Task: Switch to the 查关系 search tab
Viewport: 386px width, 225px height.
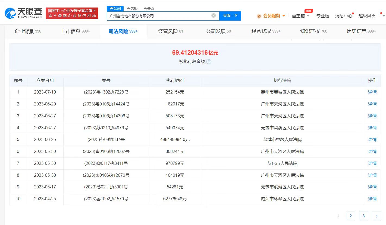Action: pos(149,8)
